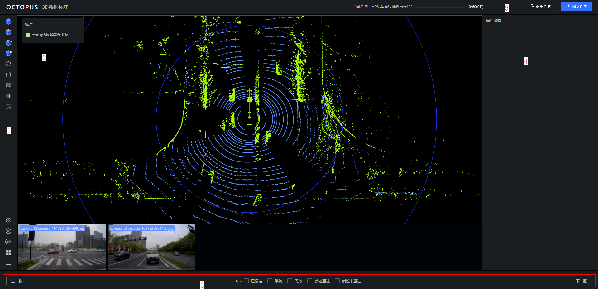Click the paste annotation boxes icon
The width and height of the screenshot is (598, 289).
tap(8, 96)
